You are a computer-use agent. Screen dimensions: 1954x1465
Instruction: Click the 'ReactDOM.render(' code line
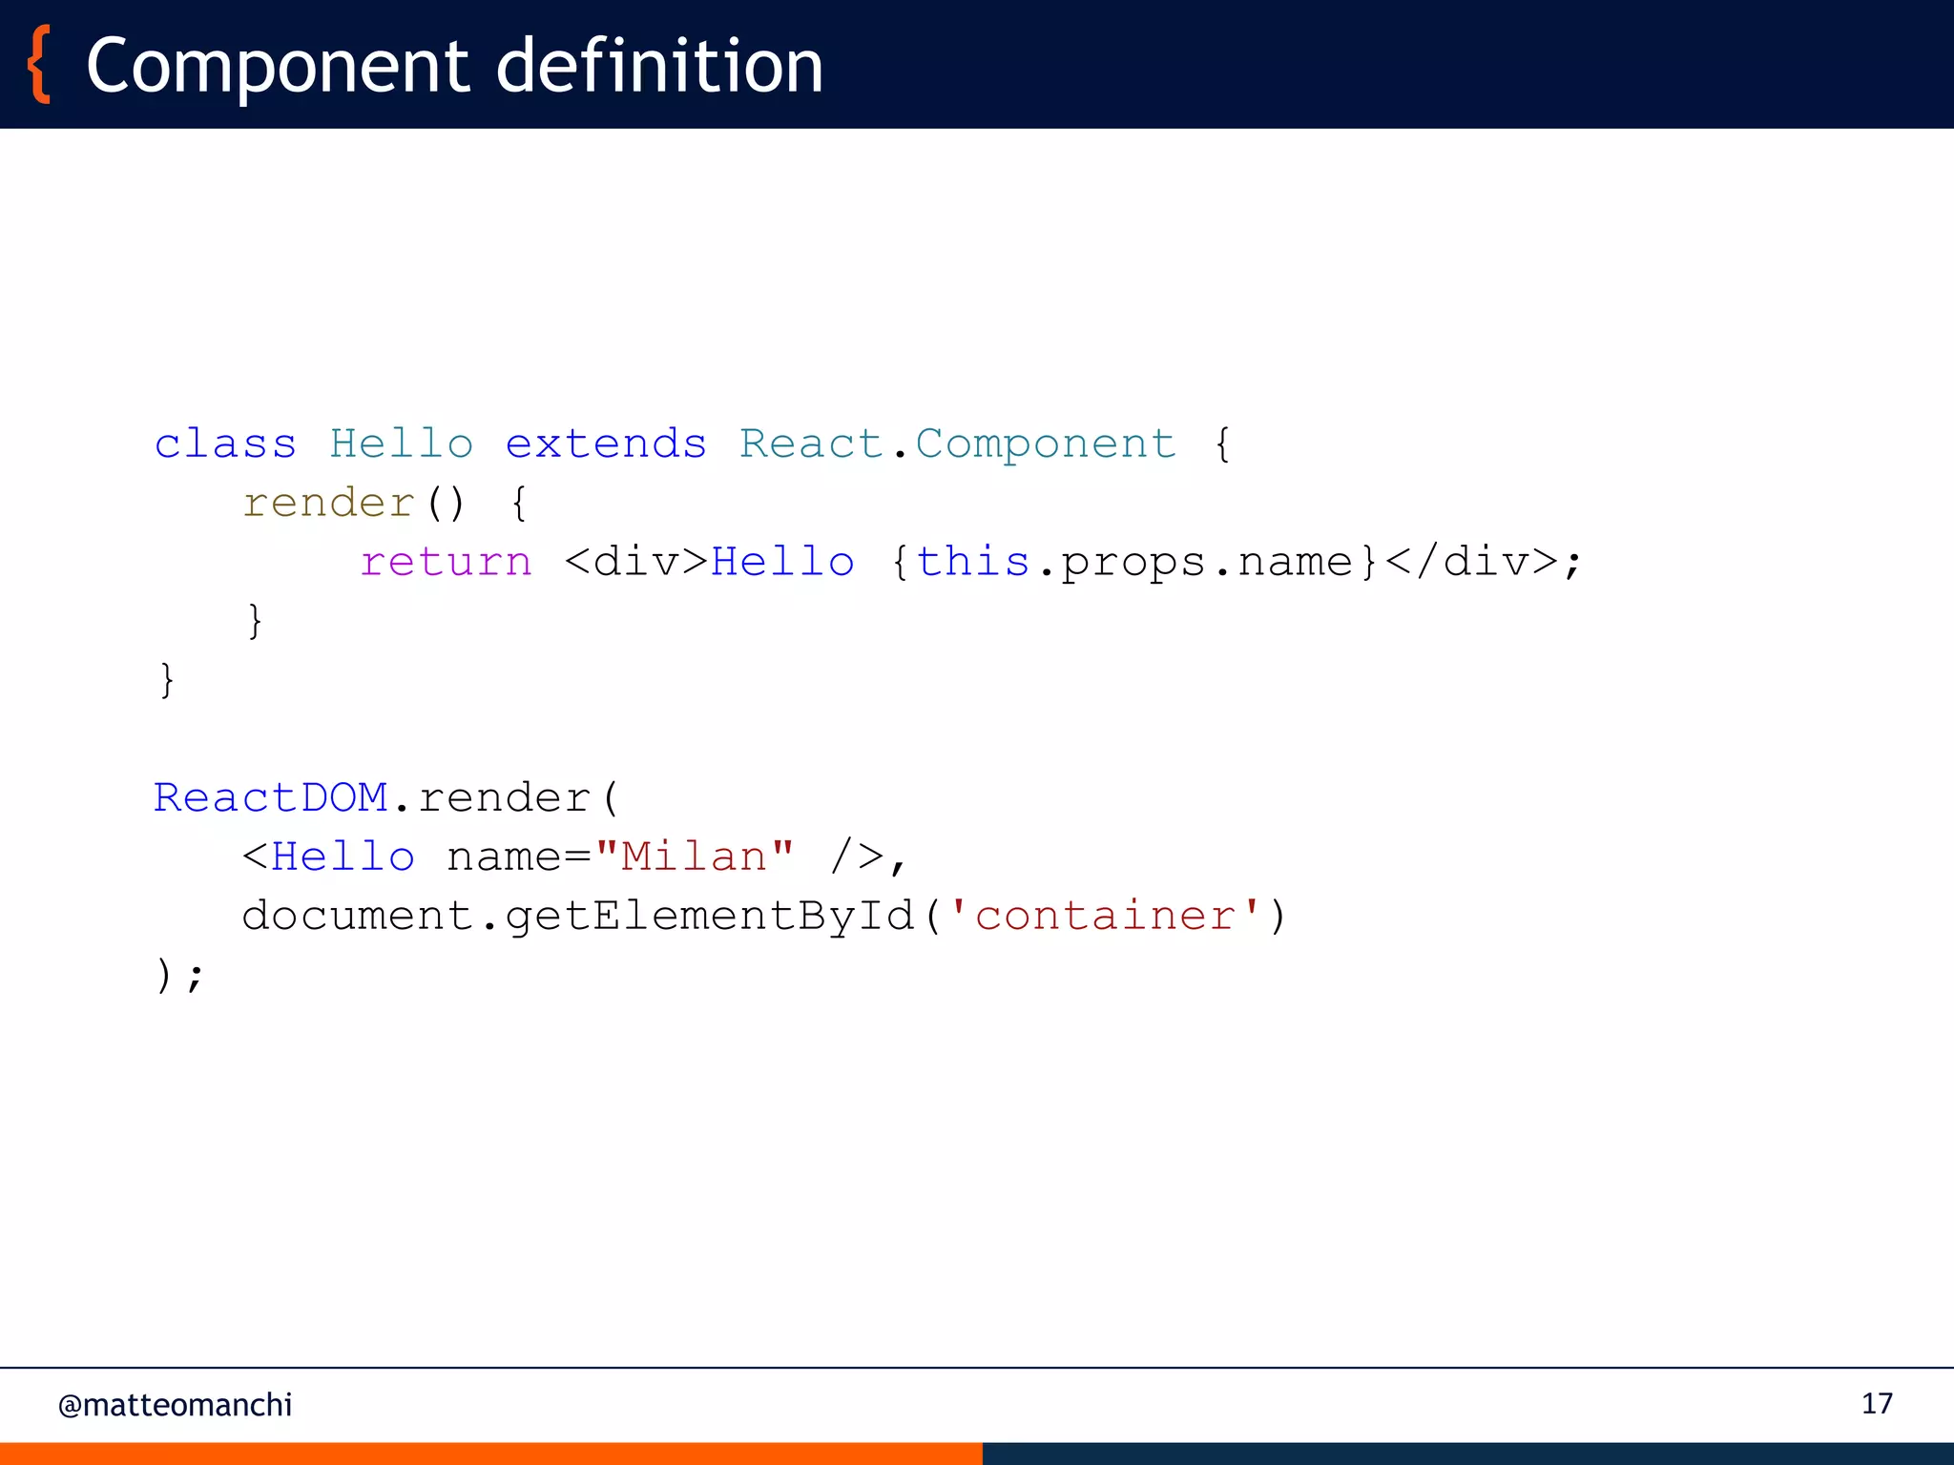coord(387,797)
